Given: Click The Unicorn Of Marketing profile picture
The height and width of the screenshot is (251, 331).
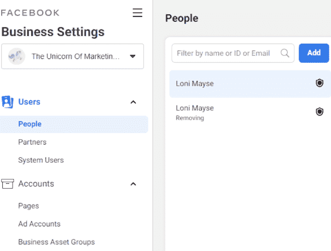Looking at the screenshot, I should point(16,56).
